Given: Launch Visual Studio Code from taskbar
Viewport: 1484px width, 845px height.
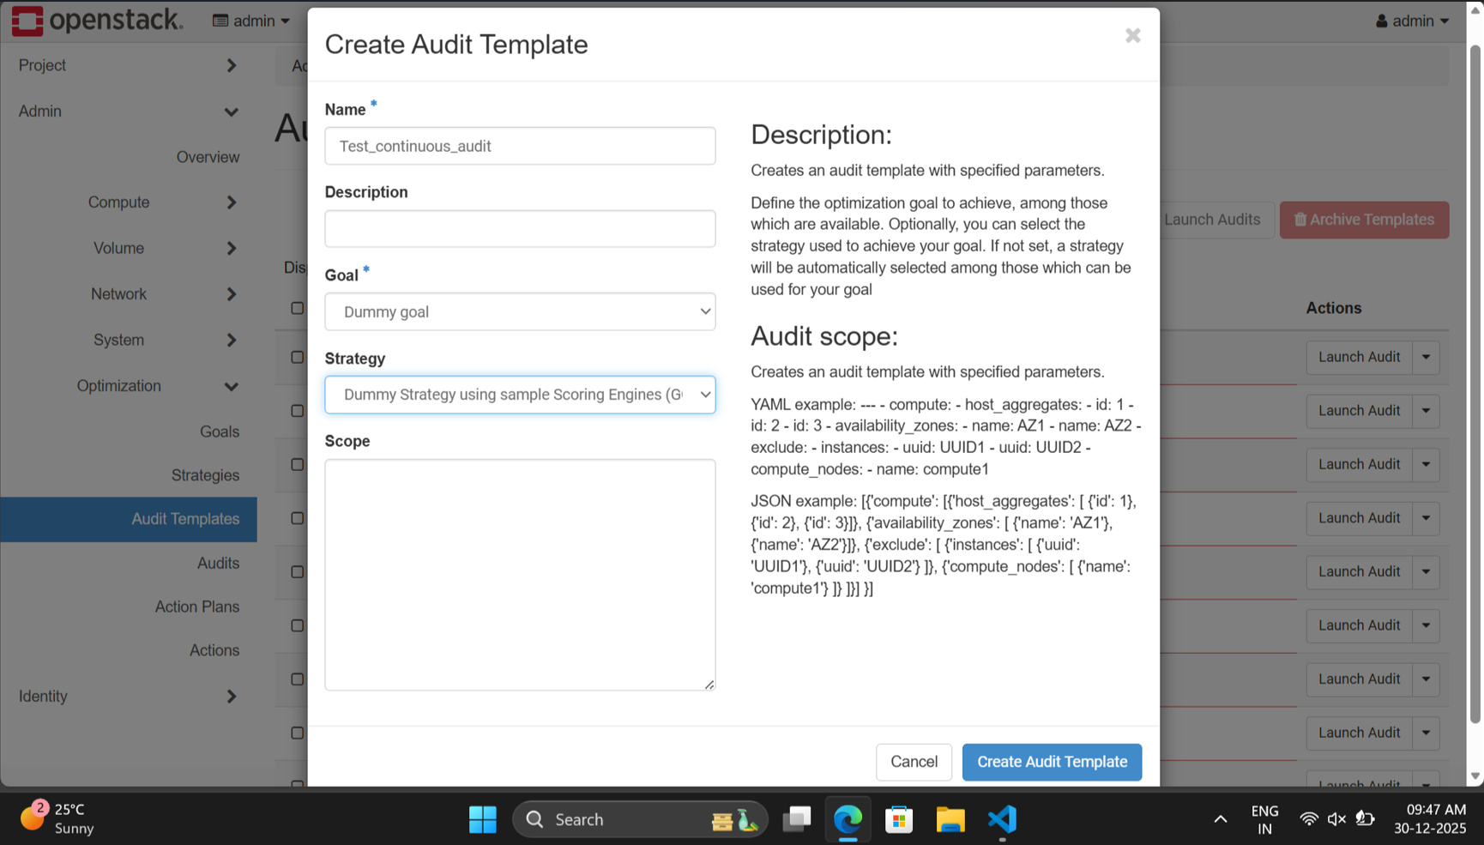Looking at the screenshot, I should pos(1002,819).
